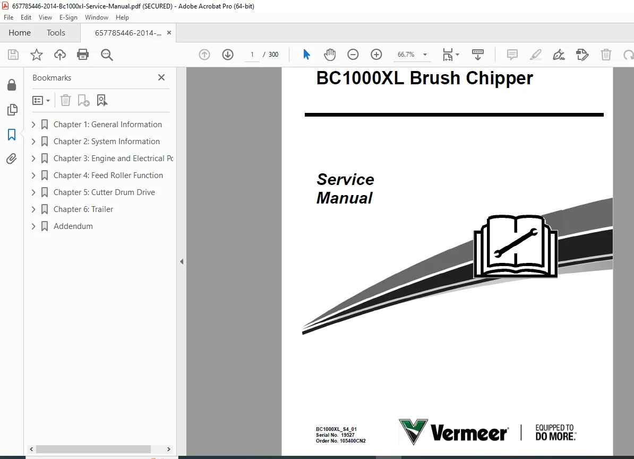Click the upload to cloud icon

(60, 55)
